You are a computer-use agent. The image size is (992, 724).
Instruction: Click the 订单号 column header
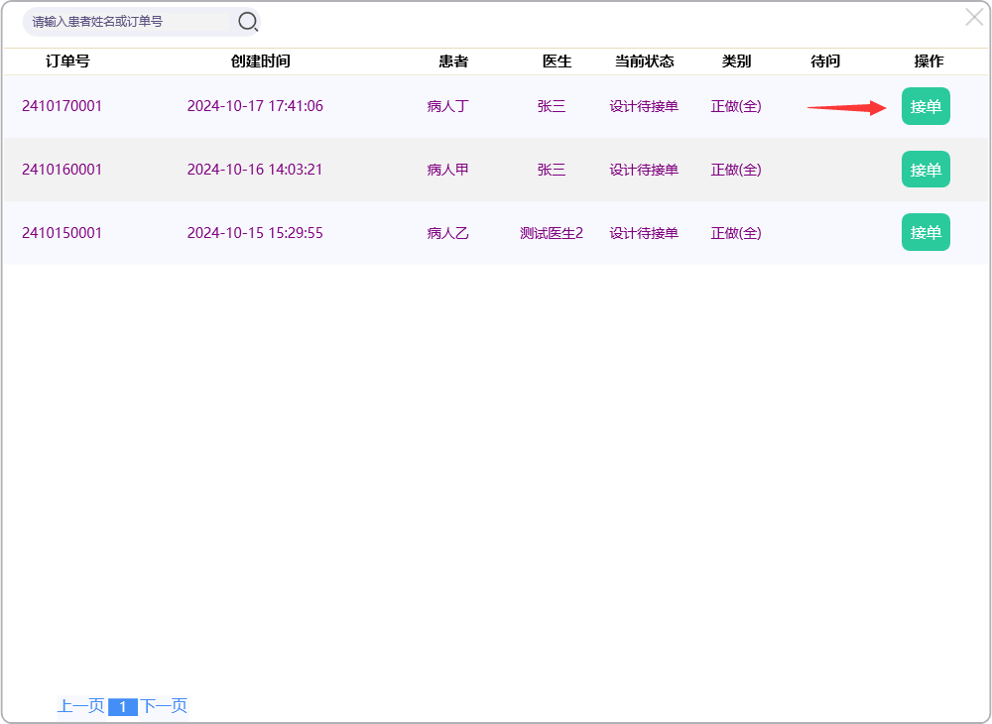pyautogui.click(x=67, y=61)
